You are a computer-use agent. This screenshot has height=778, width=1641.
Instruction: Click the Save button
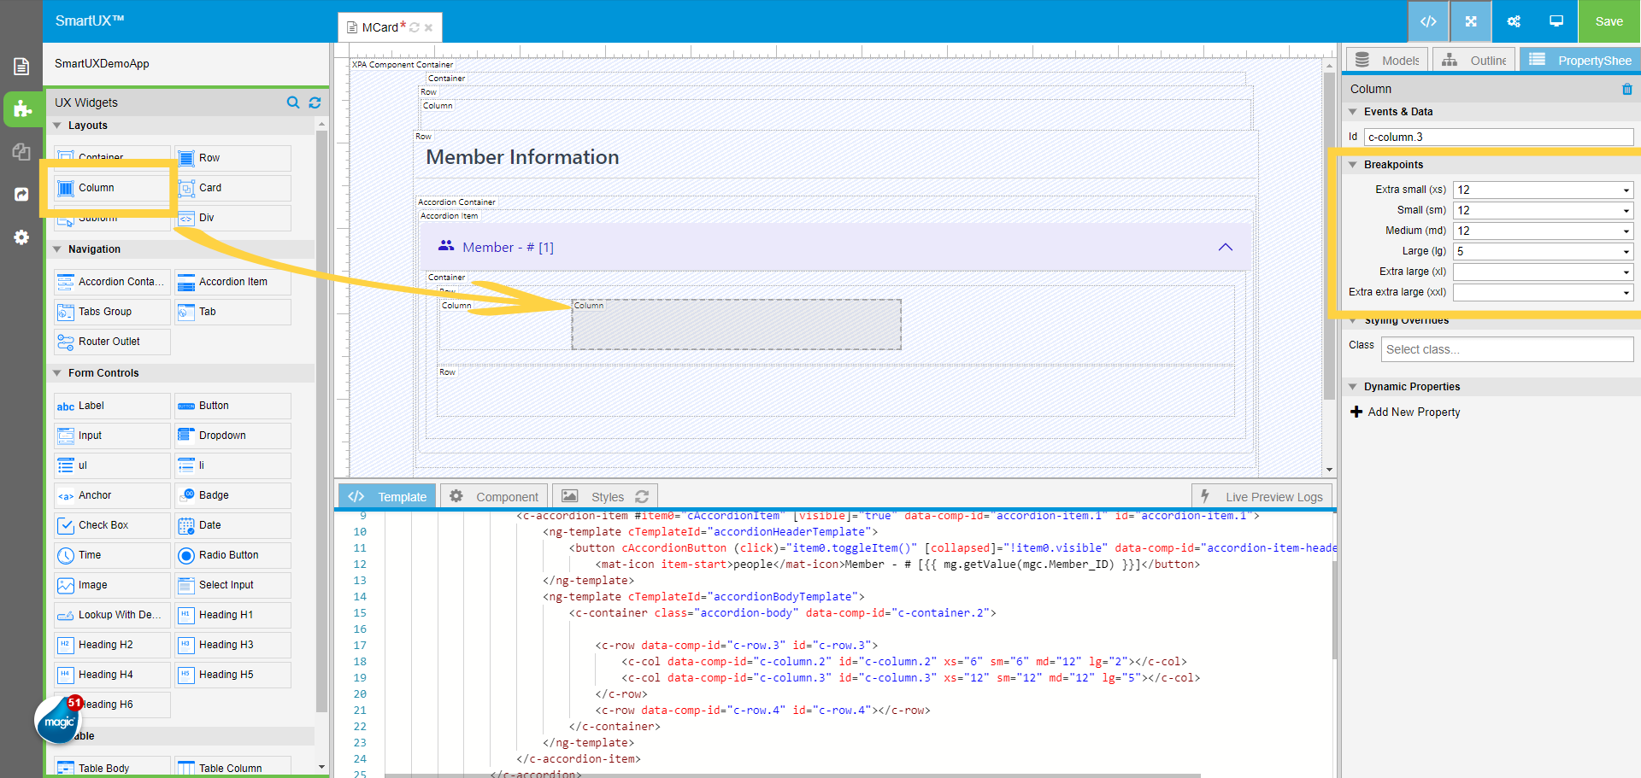[x=1609, y=21]
